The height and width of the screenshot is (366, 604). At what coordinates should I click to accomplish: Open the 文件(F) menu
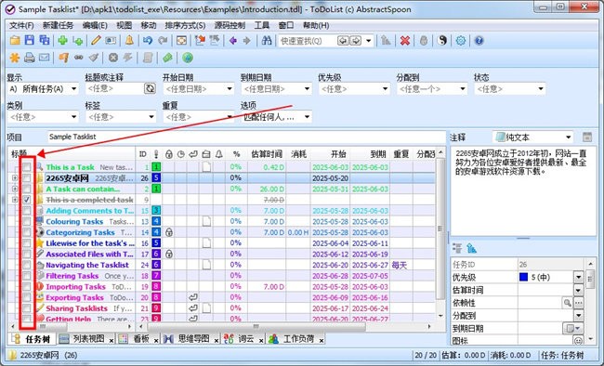pyautogui.click(x=21, y=25)
